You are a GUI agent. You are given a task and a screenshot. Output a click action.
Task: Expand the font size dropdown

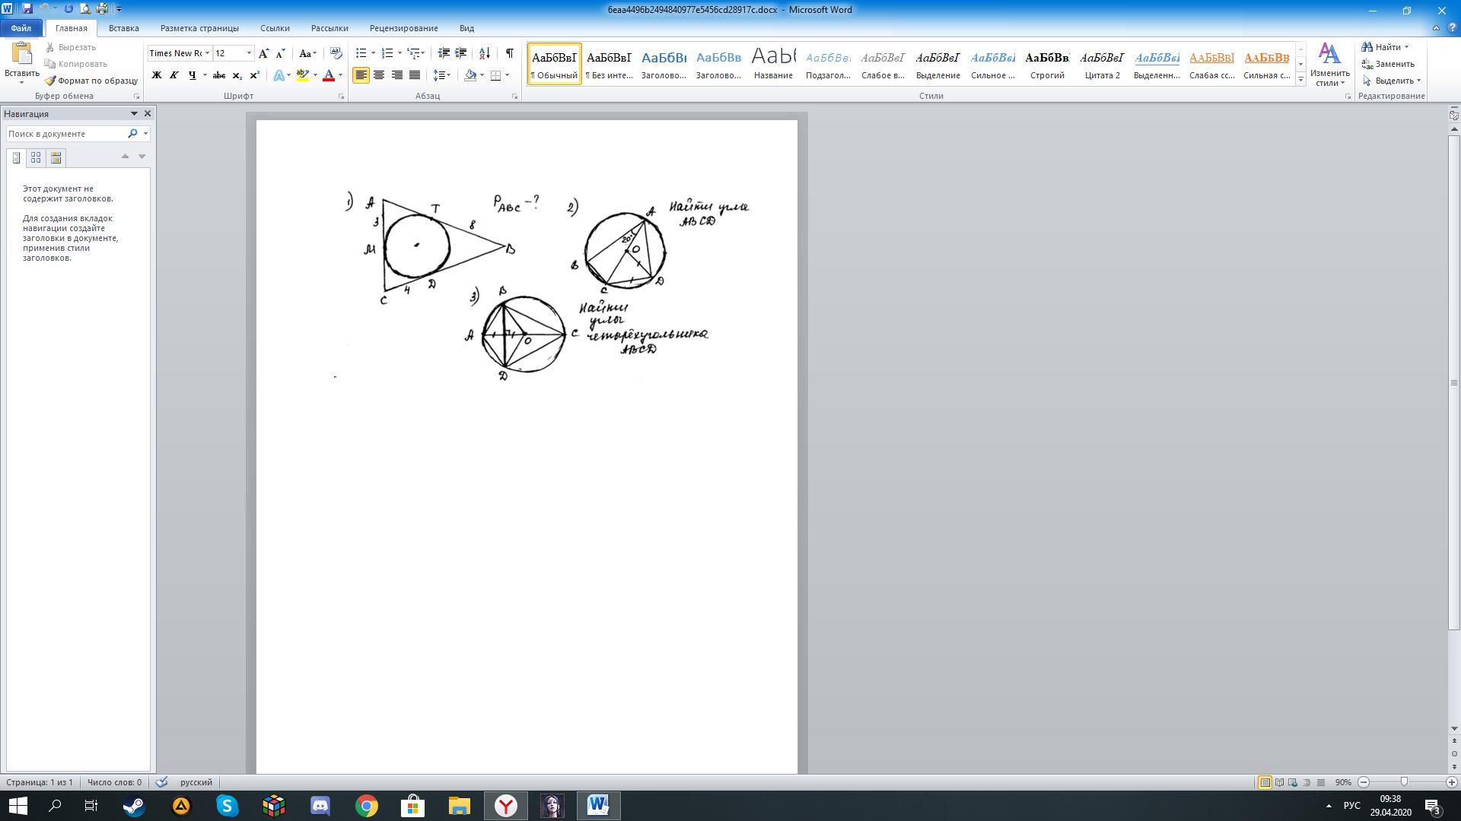point(249,53)
